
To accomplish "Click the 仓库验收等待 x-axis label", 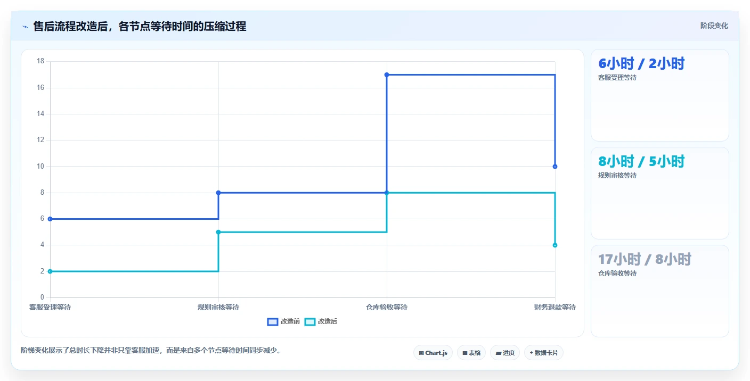I will click(387, 307).
